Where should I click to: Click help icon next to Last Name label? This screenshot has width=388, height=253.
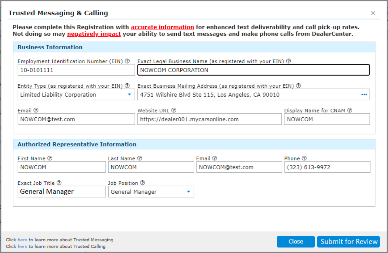click(139, 158)
